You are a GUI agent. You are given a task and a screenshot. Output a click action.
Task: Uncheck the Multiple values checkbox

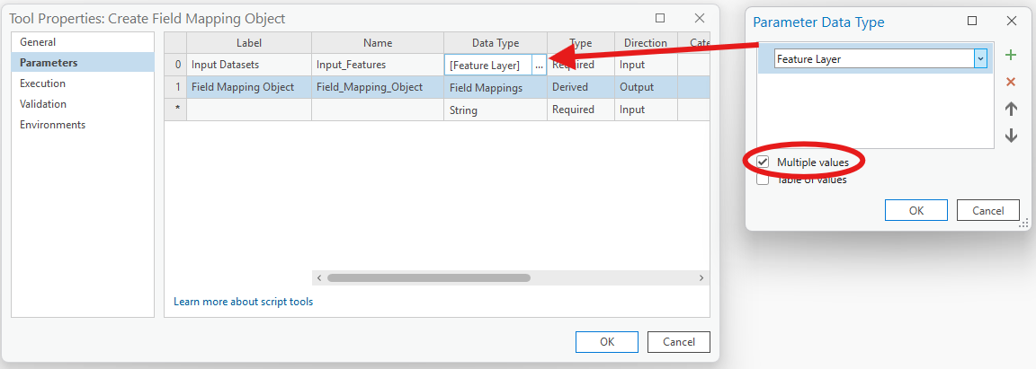[x=764, y=162]
